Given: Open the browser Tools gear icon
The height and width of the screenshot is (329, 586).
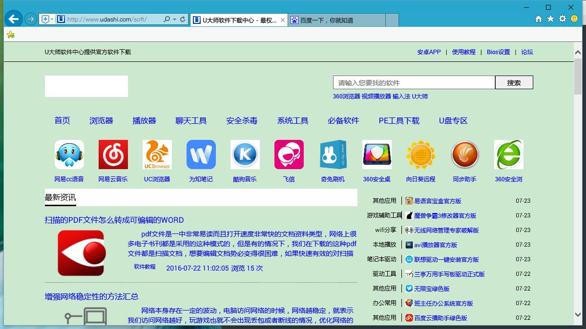Looking at the screenshot, I should 563,19.
